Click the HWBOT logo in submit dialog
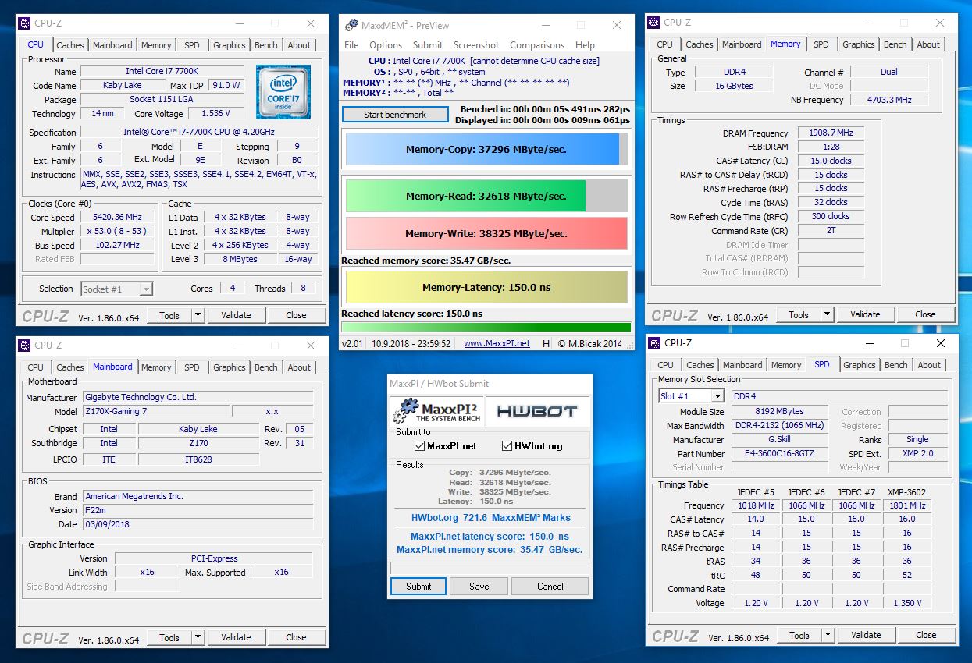Screen dimensions: 972x663 (537, 410)
